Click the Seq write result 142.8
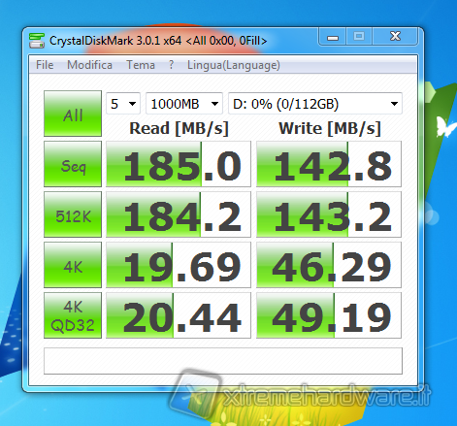Viewport: 457px width, 426px height. (329, 164)
